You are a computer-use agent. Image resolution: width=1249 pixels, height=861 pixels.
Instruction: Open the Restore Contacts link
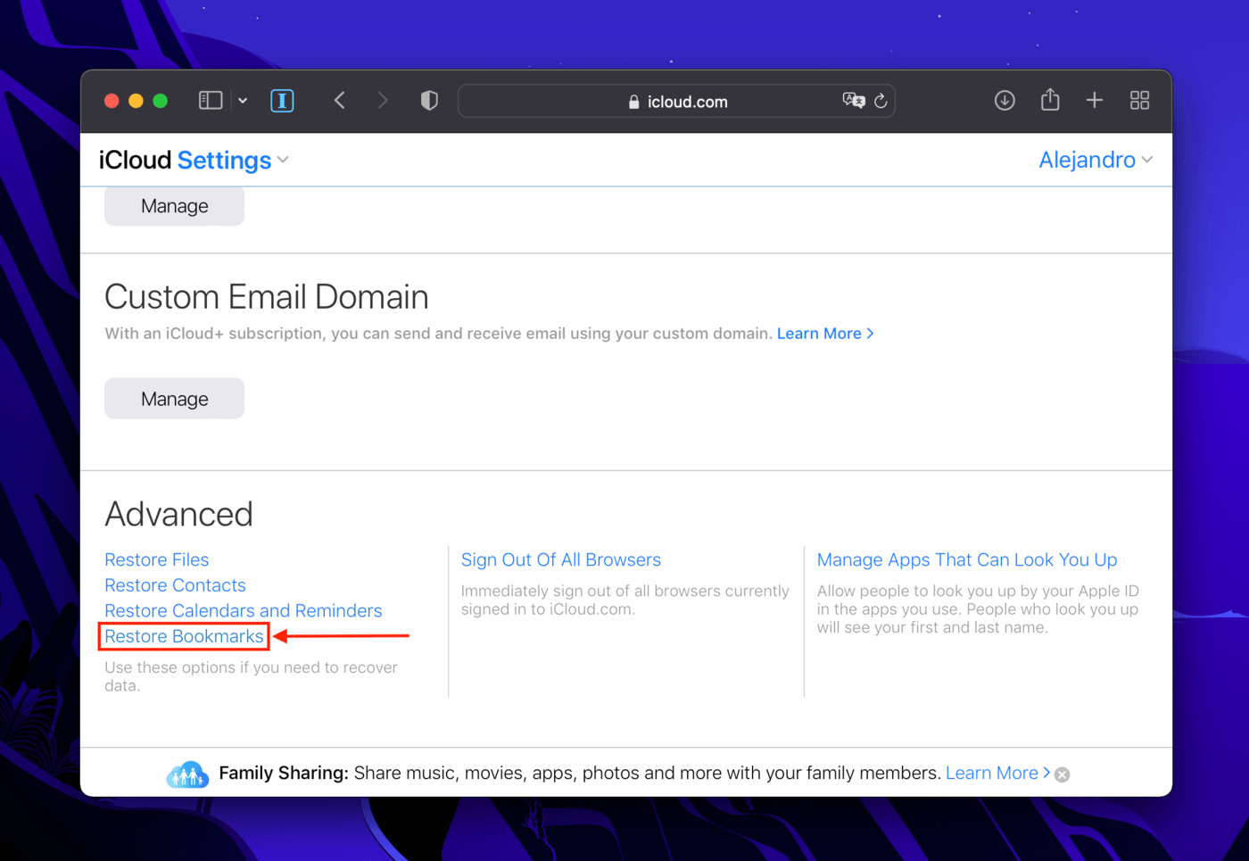pyautogui.click(x=175, y=585)
